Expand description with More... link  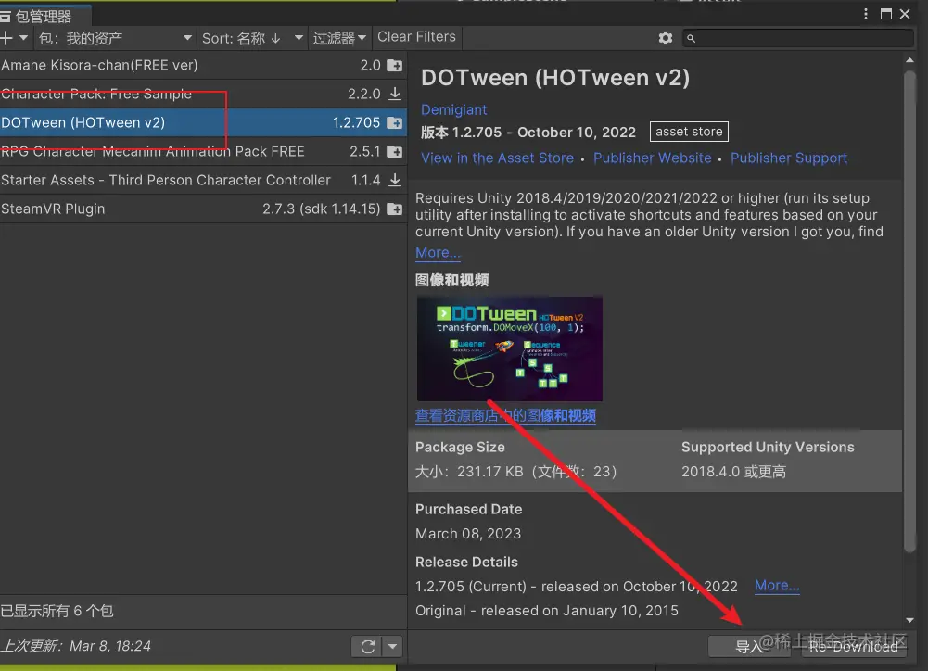pyautogui.click(x=438, y=253)
